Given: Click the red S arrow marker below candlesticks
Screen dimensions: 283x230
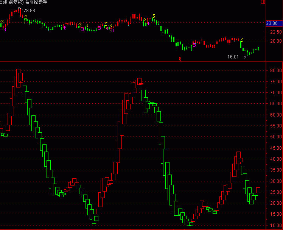Looking at the screenshot, I should pyautogui.click(x=180, y=59).
